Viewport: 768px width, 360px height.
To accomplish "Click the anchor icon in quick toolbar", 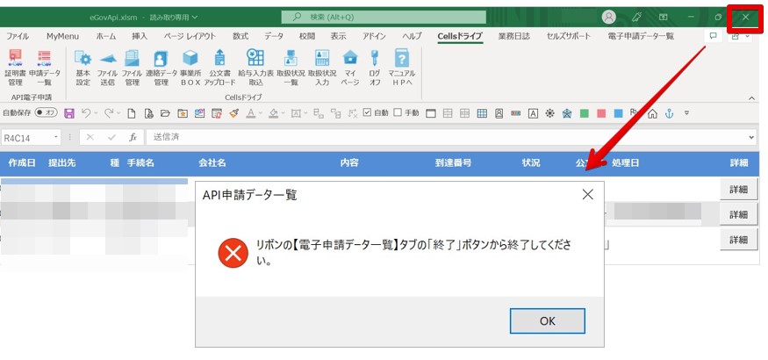I will (669, 113).
